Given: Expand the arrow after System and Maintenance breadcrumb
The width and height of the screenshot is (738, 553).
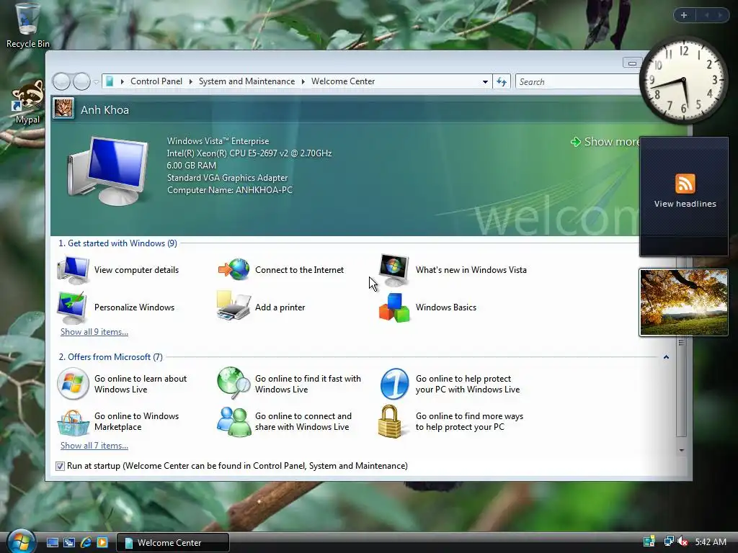Looking at the screenshot, I should pyautogui.click(x=303, y=81).
